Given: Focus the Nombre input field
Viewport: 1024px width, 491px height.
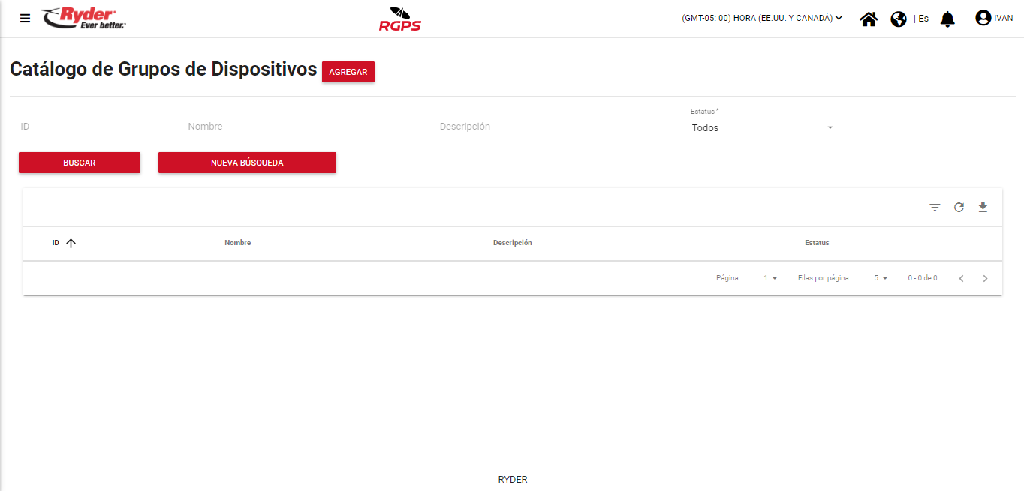Looking at the screenshot, I should click(x=303, y=127).
